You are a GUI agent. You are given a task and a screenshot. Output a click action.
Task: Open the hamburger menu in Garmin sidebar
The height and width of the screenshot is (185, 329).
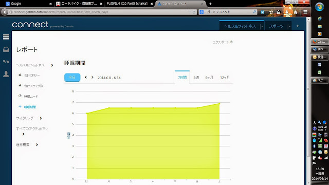(6, 37)
